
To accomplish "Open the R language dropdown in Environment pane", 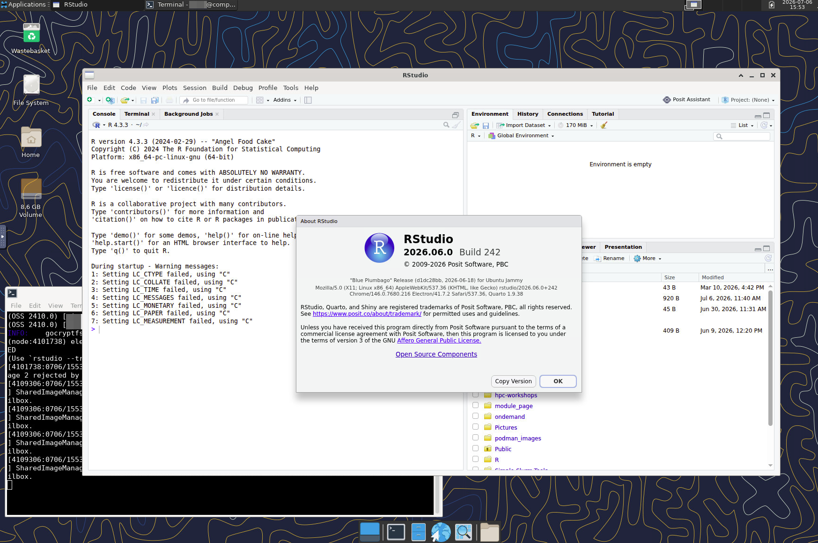I will click(x=476, y=136).
